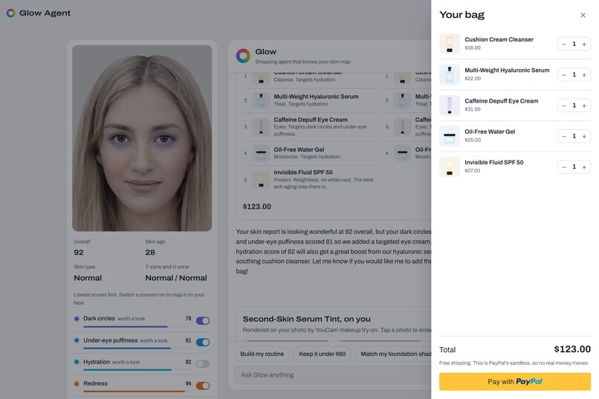599x399 pixels.
Task: Click the Build my routine suggestion
Action: point(262,354)
